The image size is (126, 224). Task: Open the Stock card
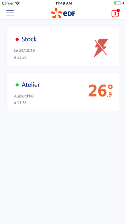63,47
